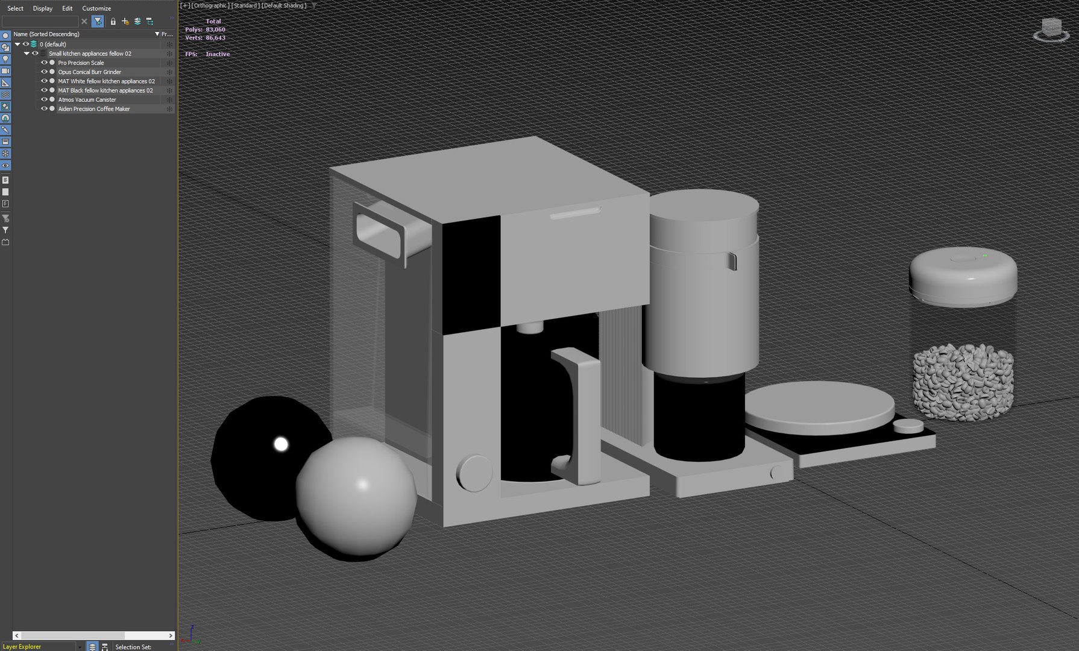
Task: Hide the 0 (default) layer
Action: [x=25, y=44]
